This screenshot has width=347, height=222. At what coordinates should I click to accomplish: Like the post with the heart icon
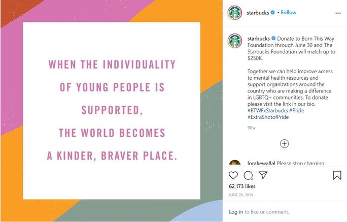tap(233, 175)
